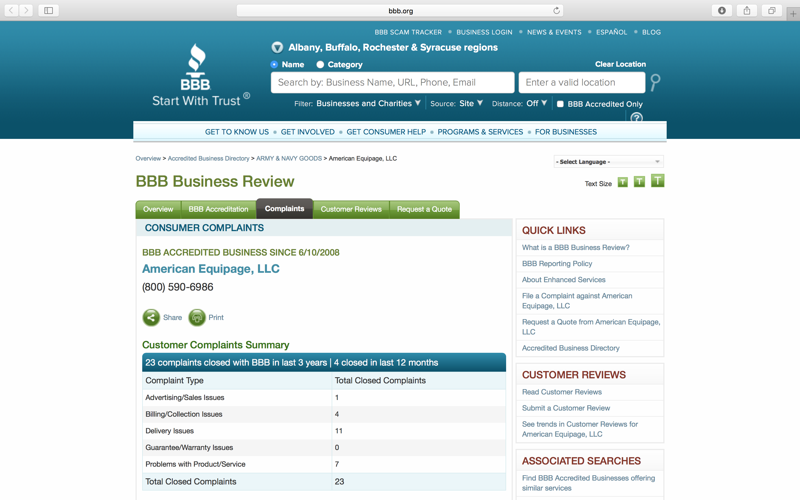
Task: Click Find BBB Accredited Businesses offering similar services
Action: 588,483
